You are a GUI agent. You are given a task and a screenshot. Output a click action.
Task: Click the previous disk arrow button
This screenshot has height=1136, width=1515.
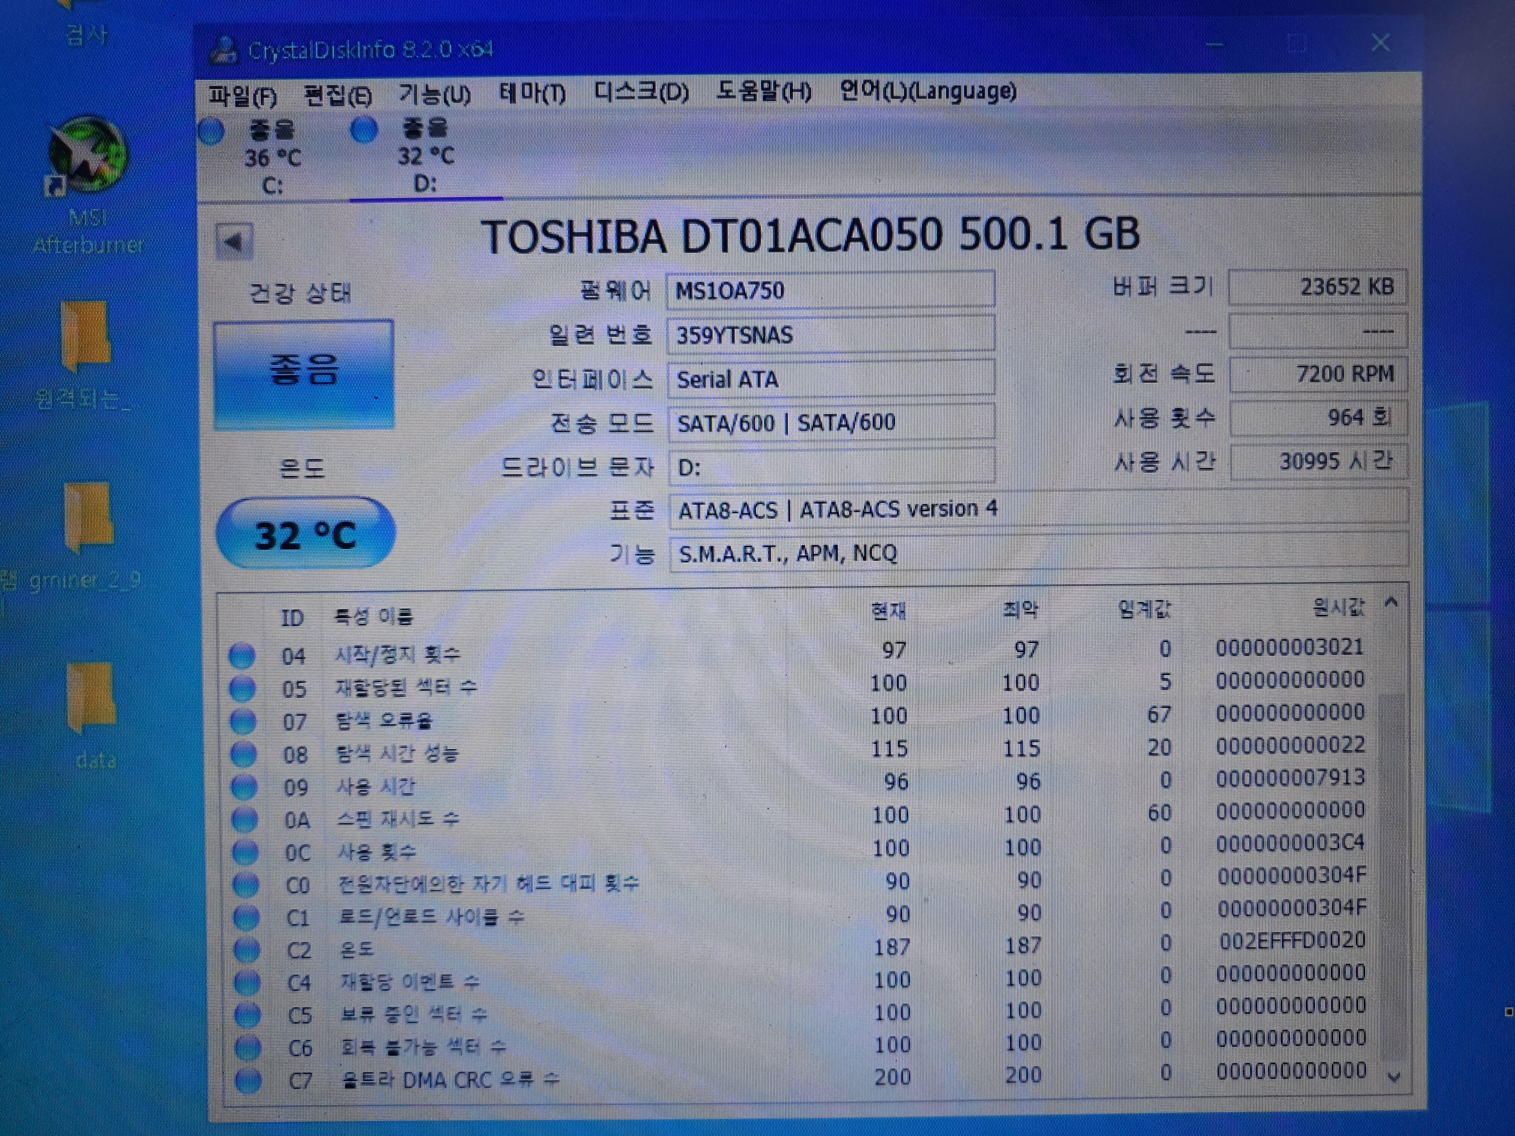pyautogui.click(x=234, y=242)
